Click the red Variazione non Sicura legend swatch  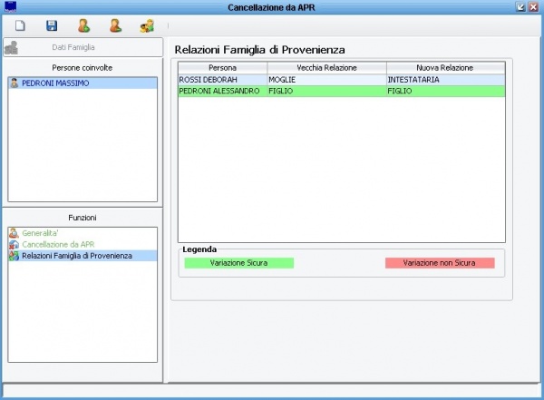(440, 263)
